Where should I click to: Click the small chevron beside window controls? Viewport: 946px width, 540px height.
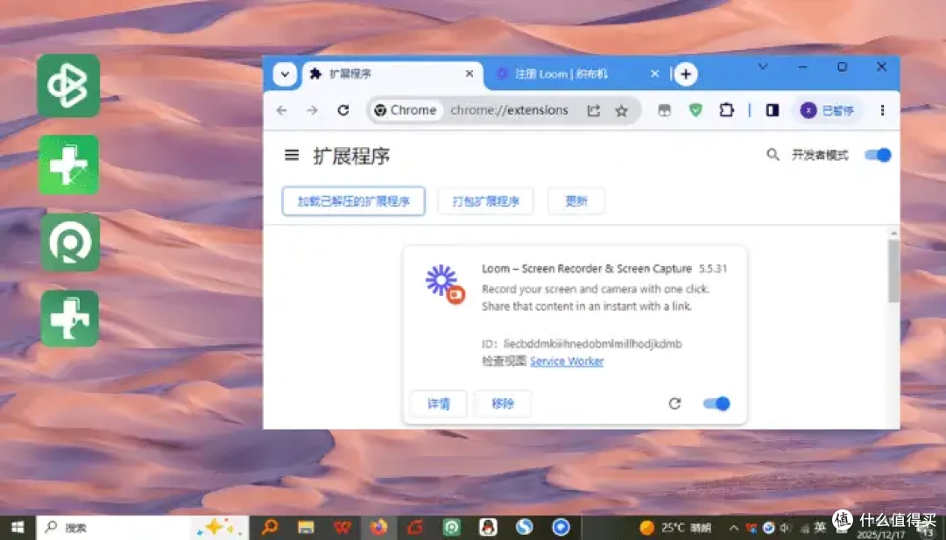(763, 67)
